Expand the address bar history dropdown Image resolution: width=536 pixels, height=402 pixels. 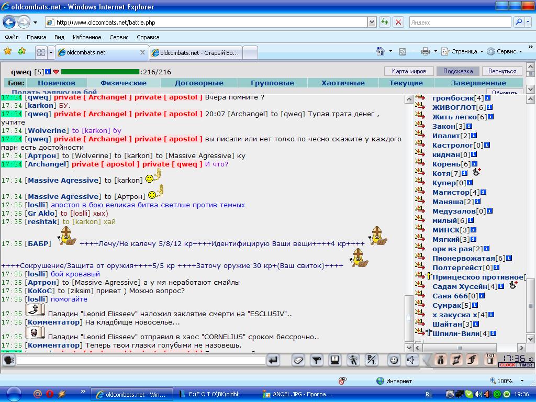[x=372, y=22]
